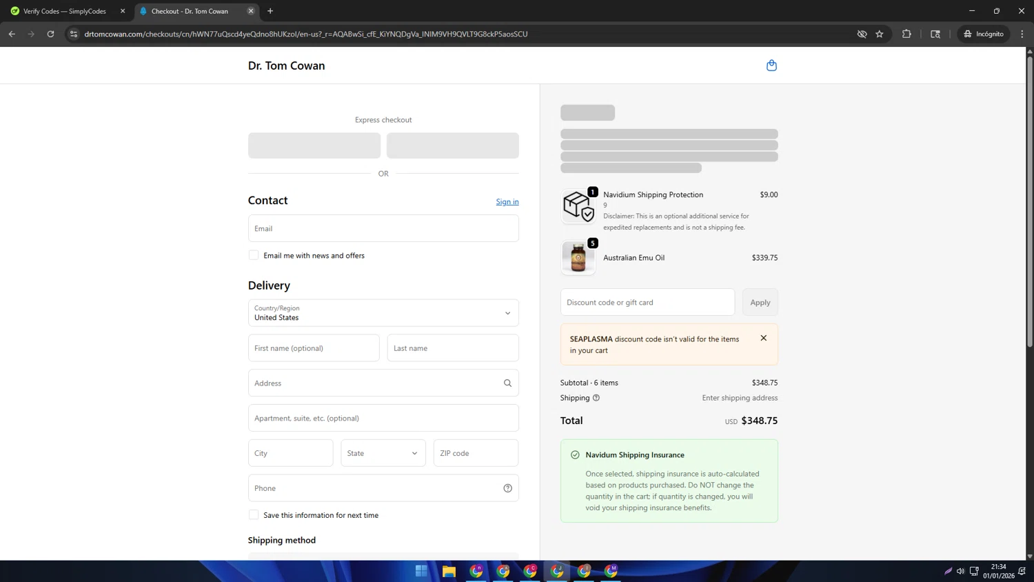Click the Sign in link

coord(507,202)
